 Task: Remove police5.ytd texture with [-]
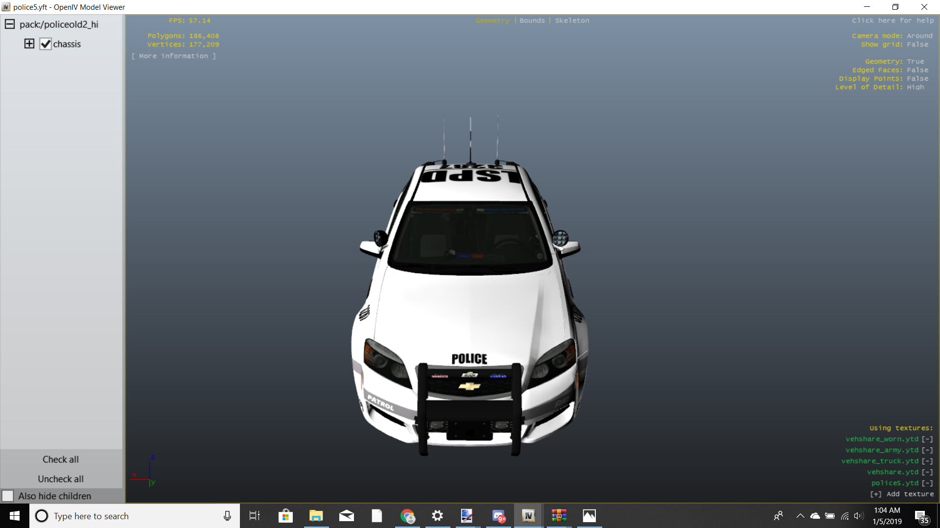point(927,483)
